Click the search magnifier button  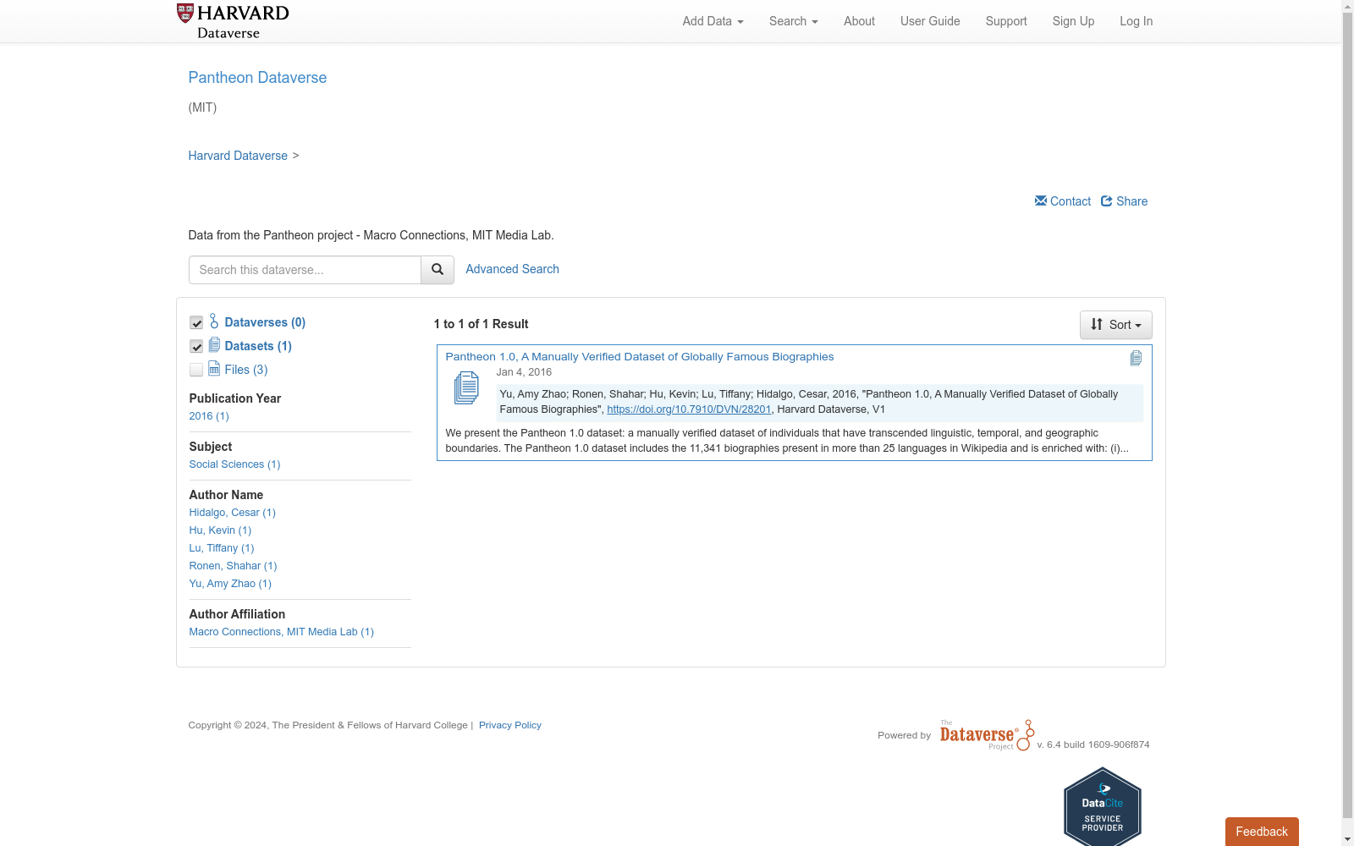[x=438, y=270]
